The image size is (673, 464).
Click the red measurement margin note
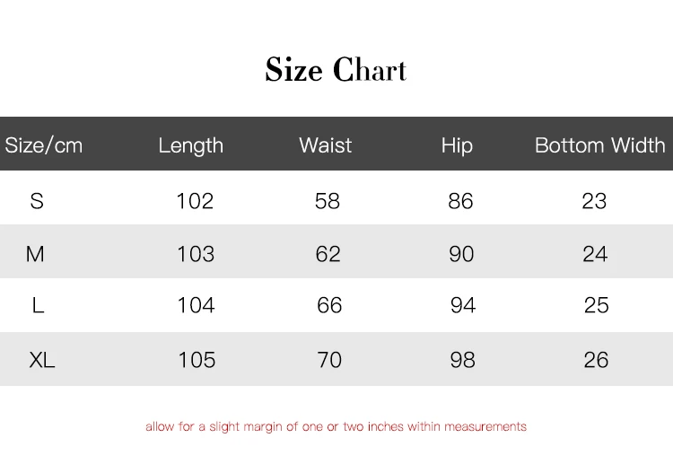[336, 427]
